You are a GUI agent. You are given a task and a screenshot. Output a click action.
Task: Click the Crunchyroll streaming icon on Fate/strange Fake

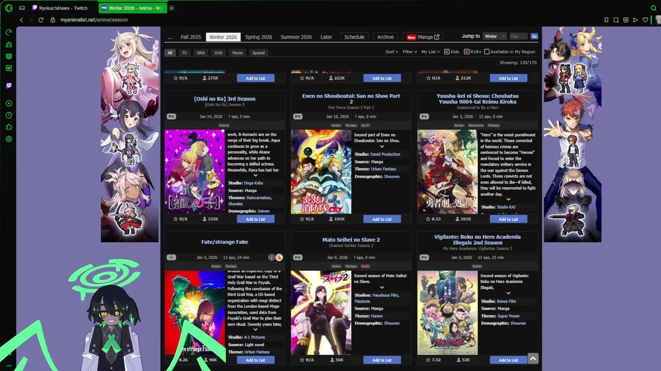[x=279, y=257]
